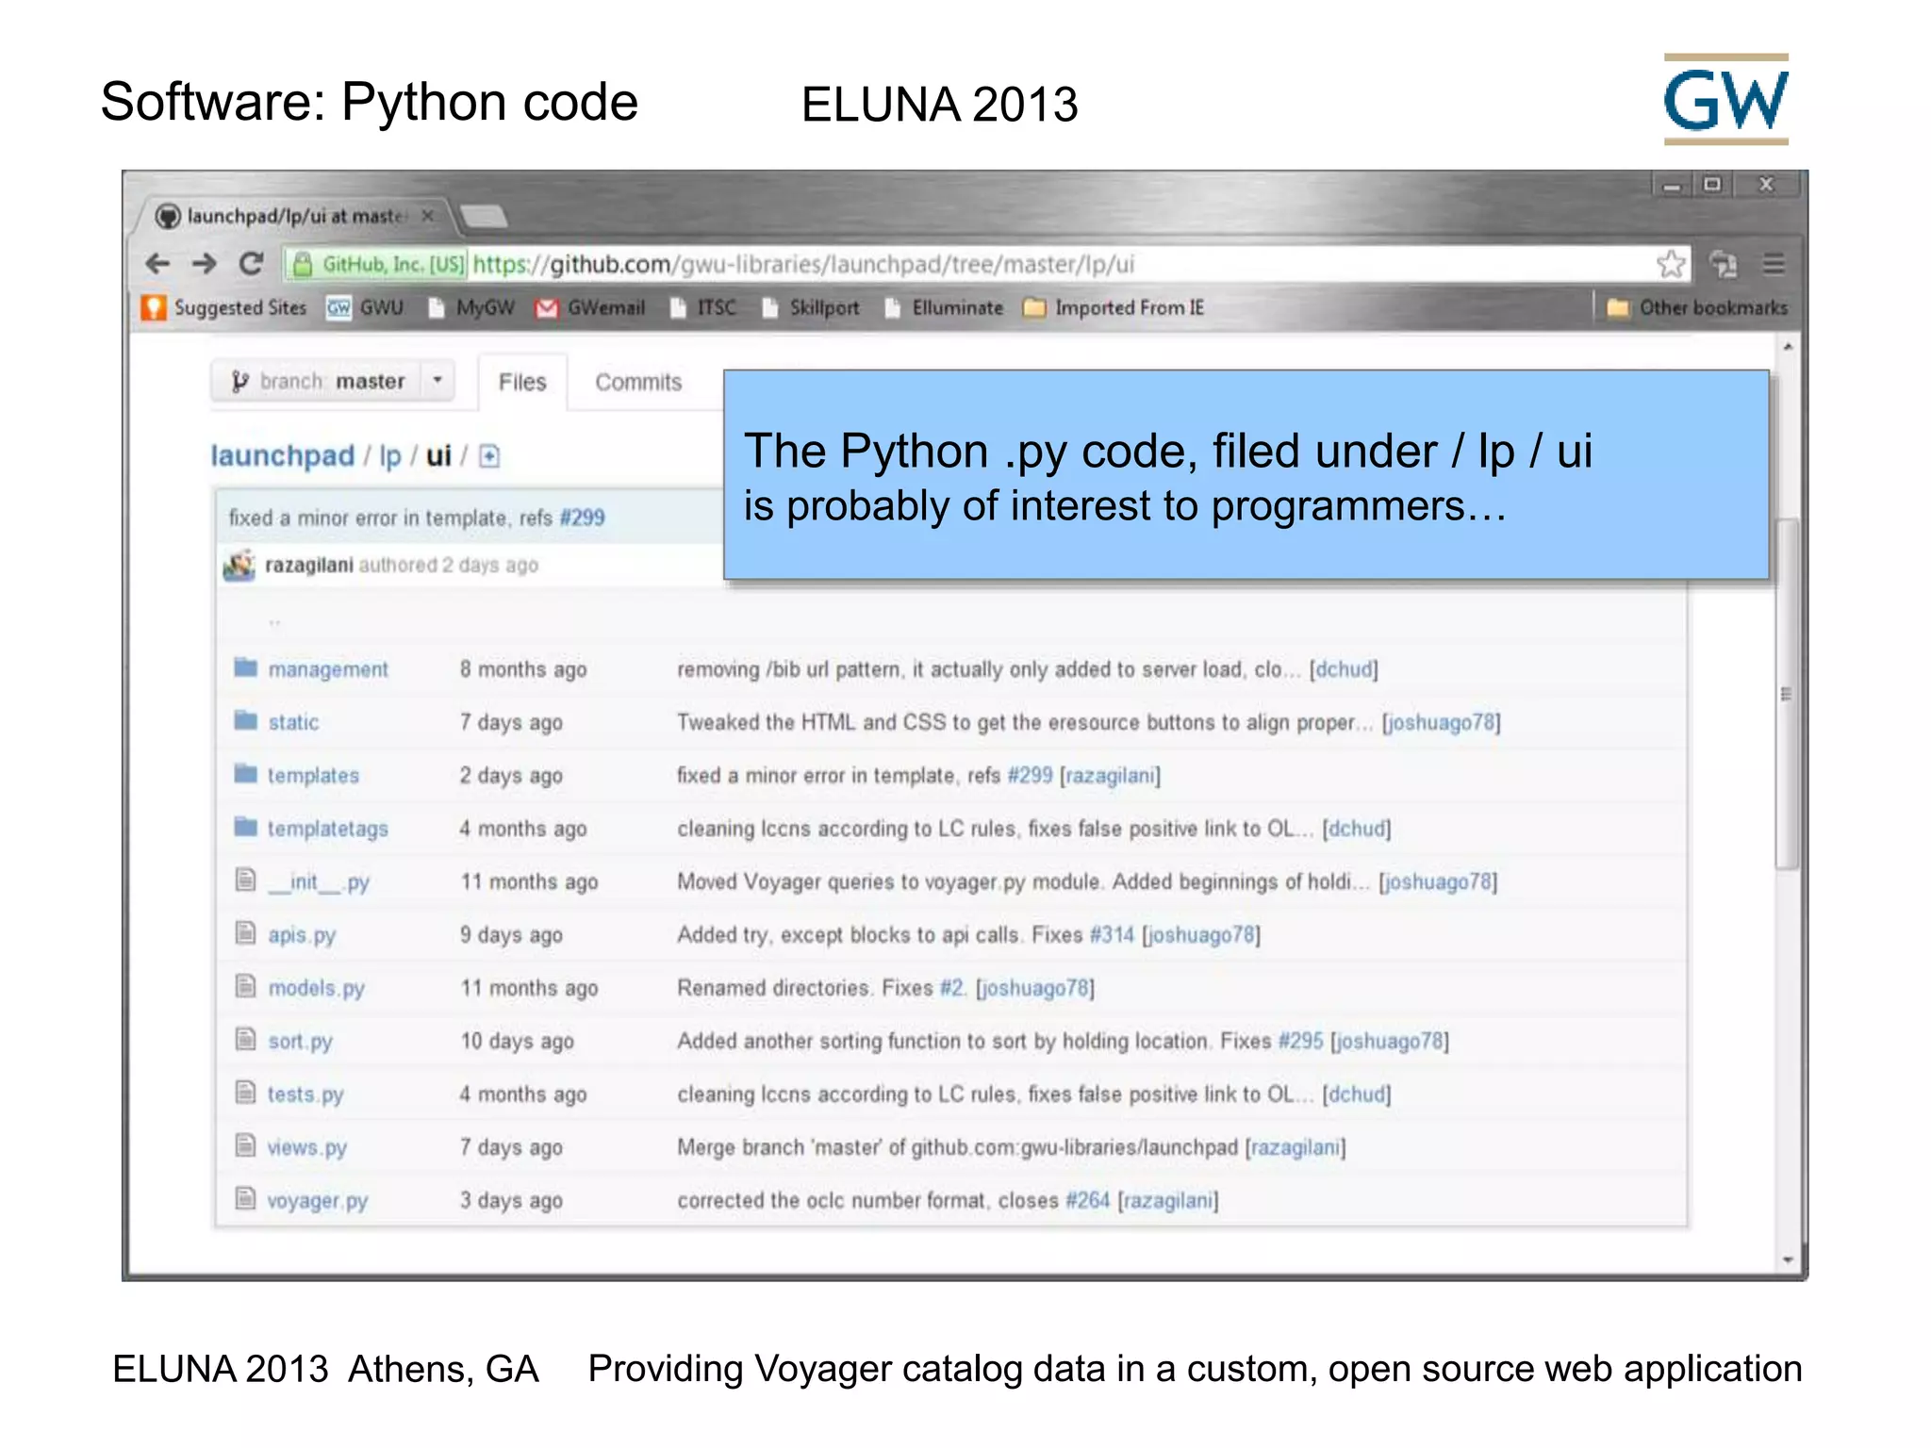Screen dimensions: 1931x1448
Task: Open issue #264 in the voyager.py row
Action: pos(1087,1200)
